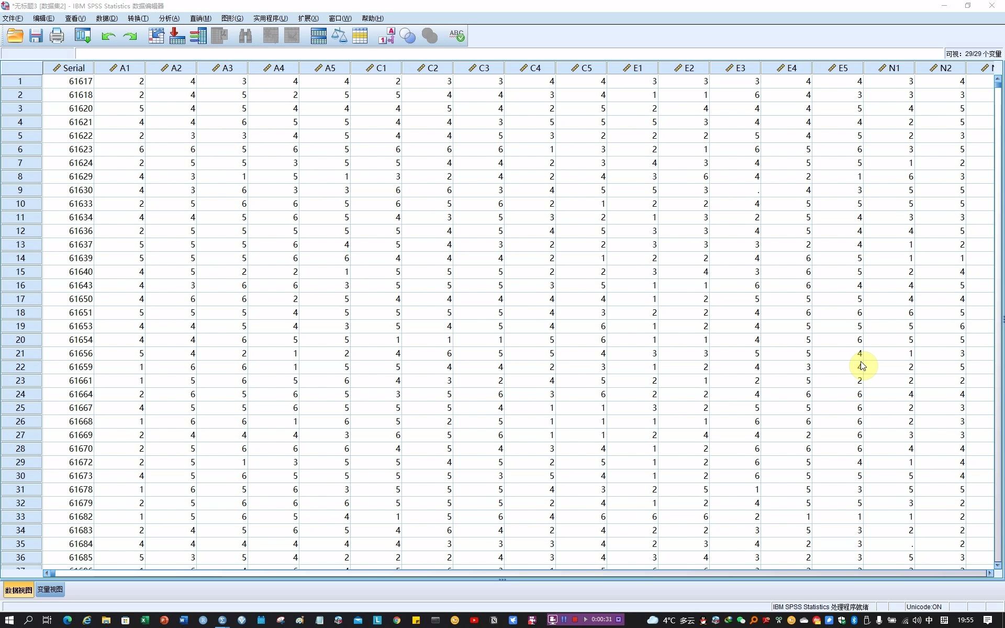Click the Open data document folder icon
The height and width of the screenshot is (628, 1005).
[15, 36]
